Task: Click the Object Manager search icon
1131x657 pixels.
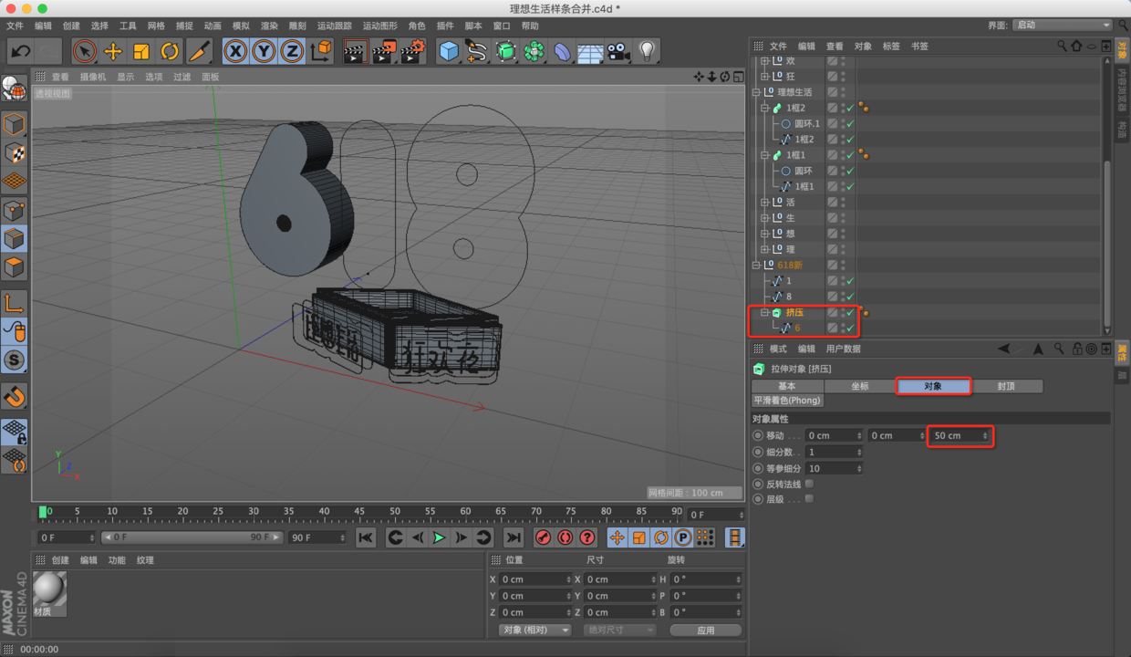Action: tap(1062, 46)
